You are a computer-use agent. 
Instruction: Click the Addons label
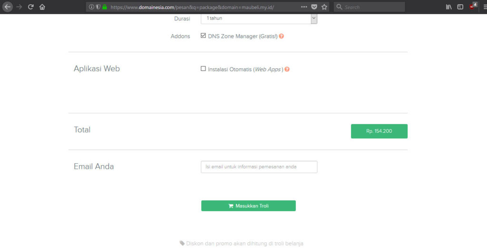pyautogui.click(x=180, y=36)
